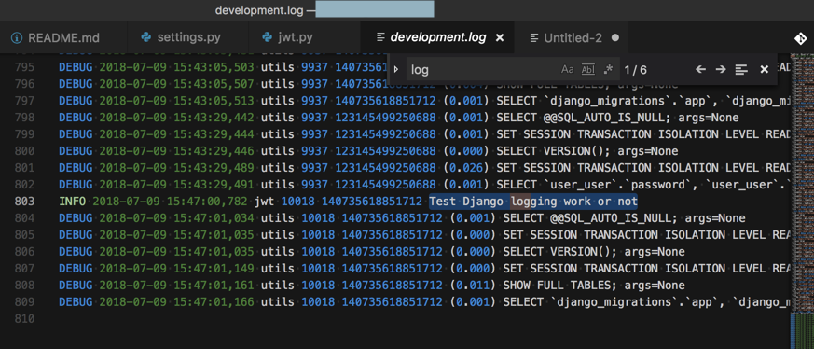Viewport: 814px width, 349px height.
Task: Toggle Use Regular Expression in find widget
Action: pos(608,70)
